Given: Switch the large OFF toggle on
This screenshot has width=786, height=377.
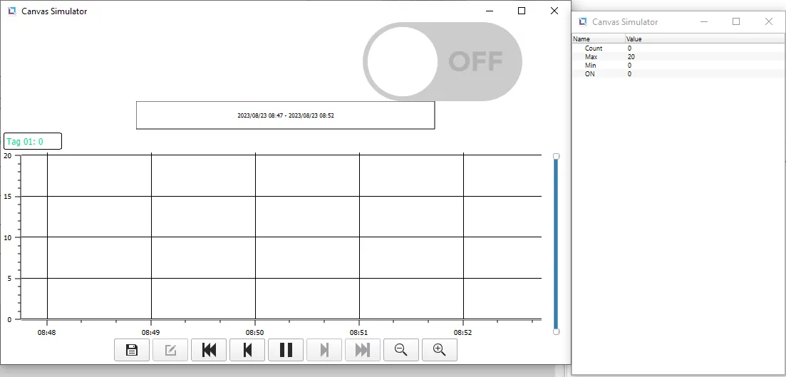Looking at the screenshot, I should tap(443, 61).
